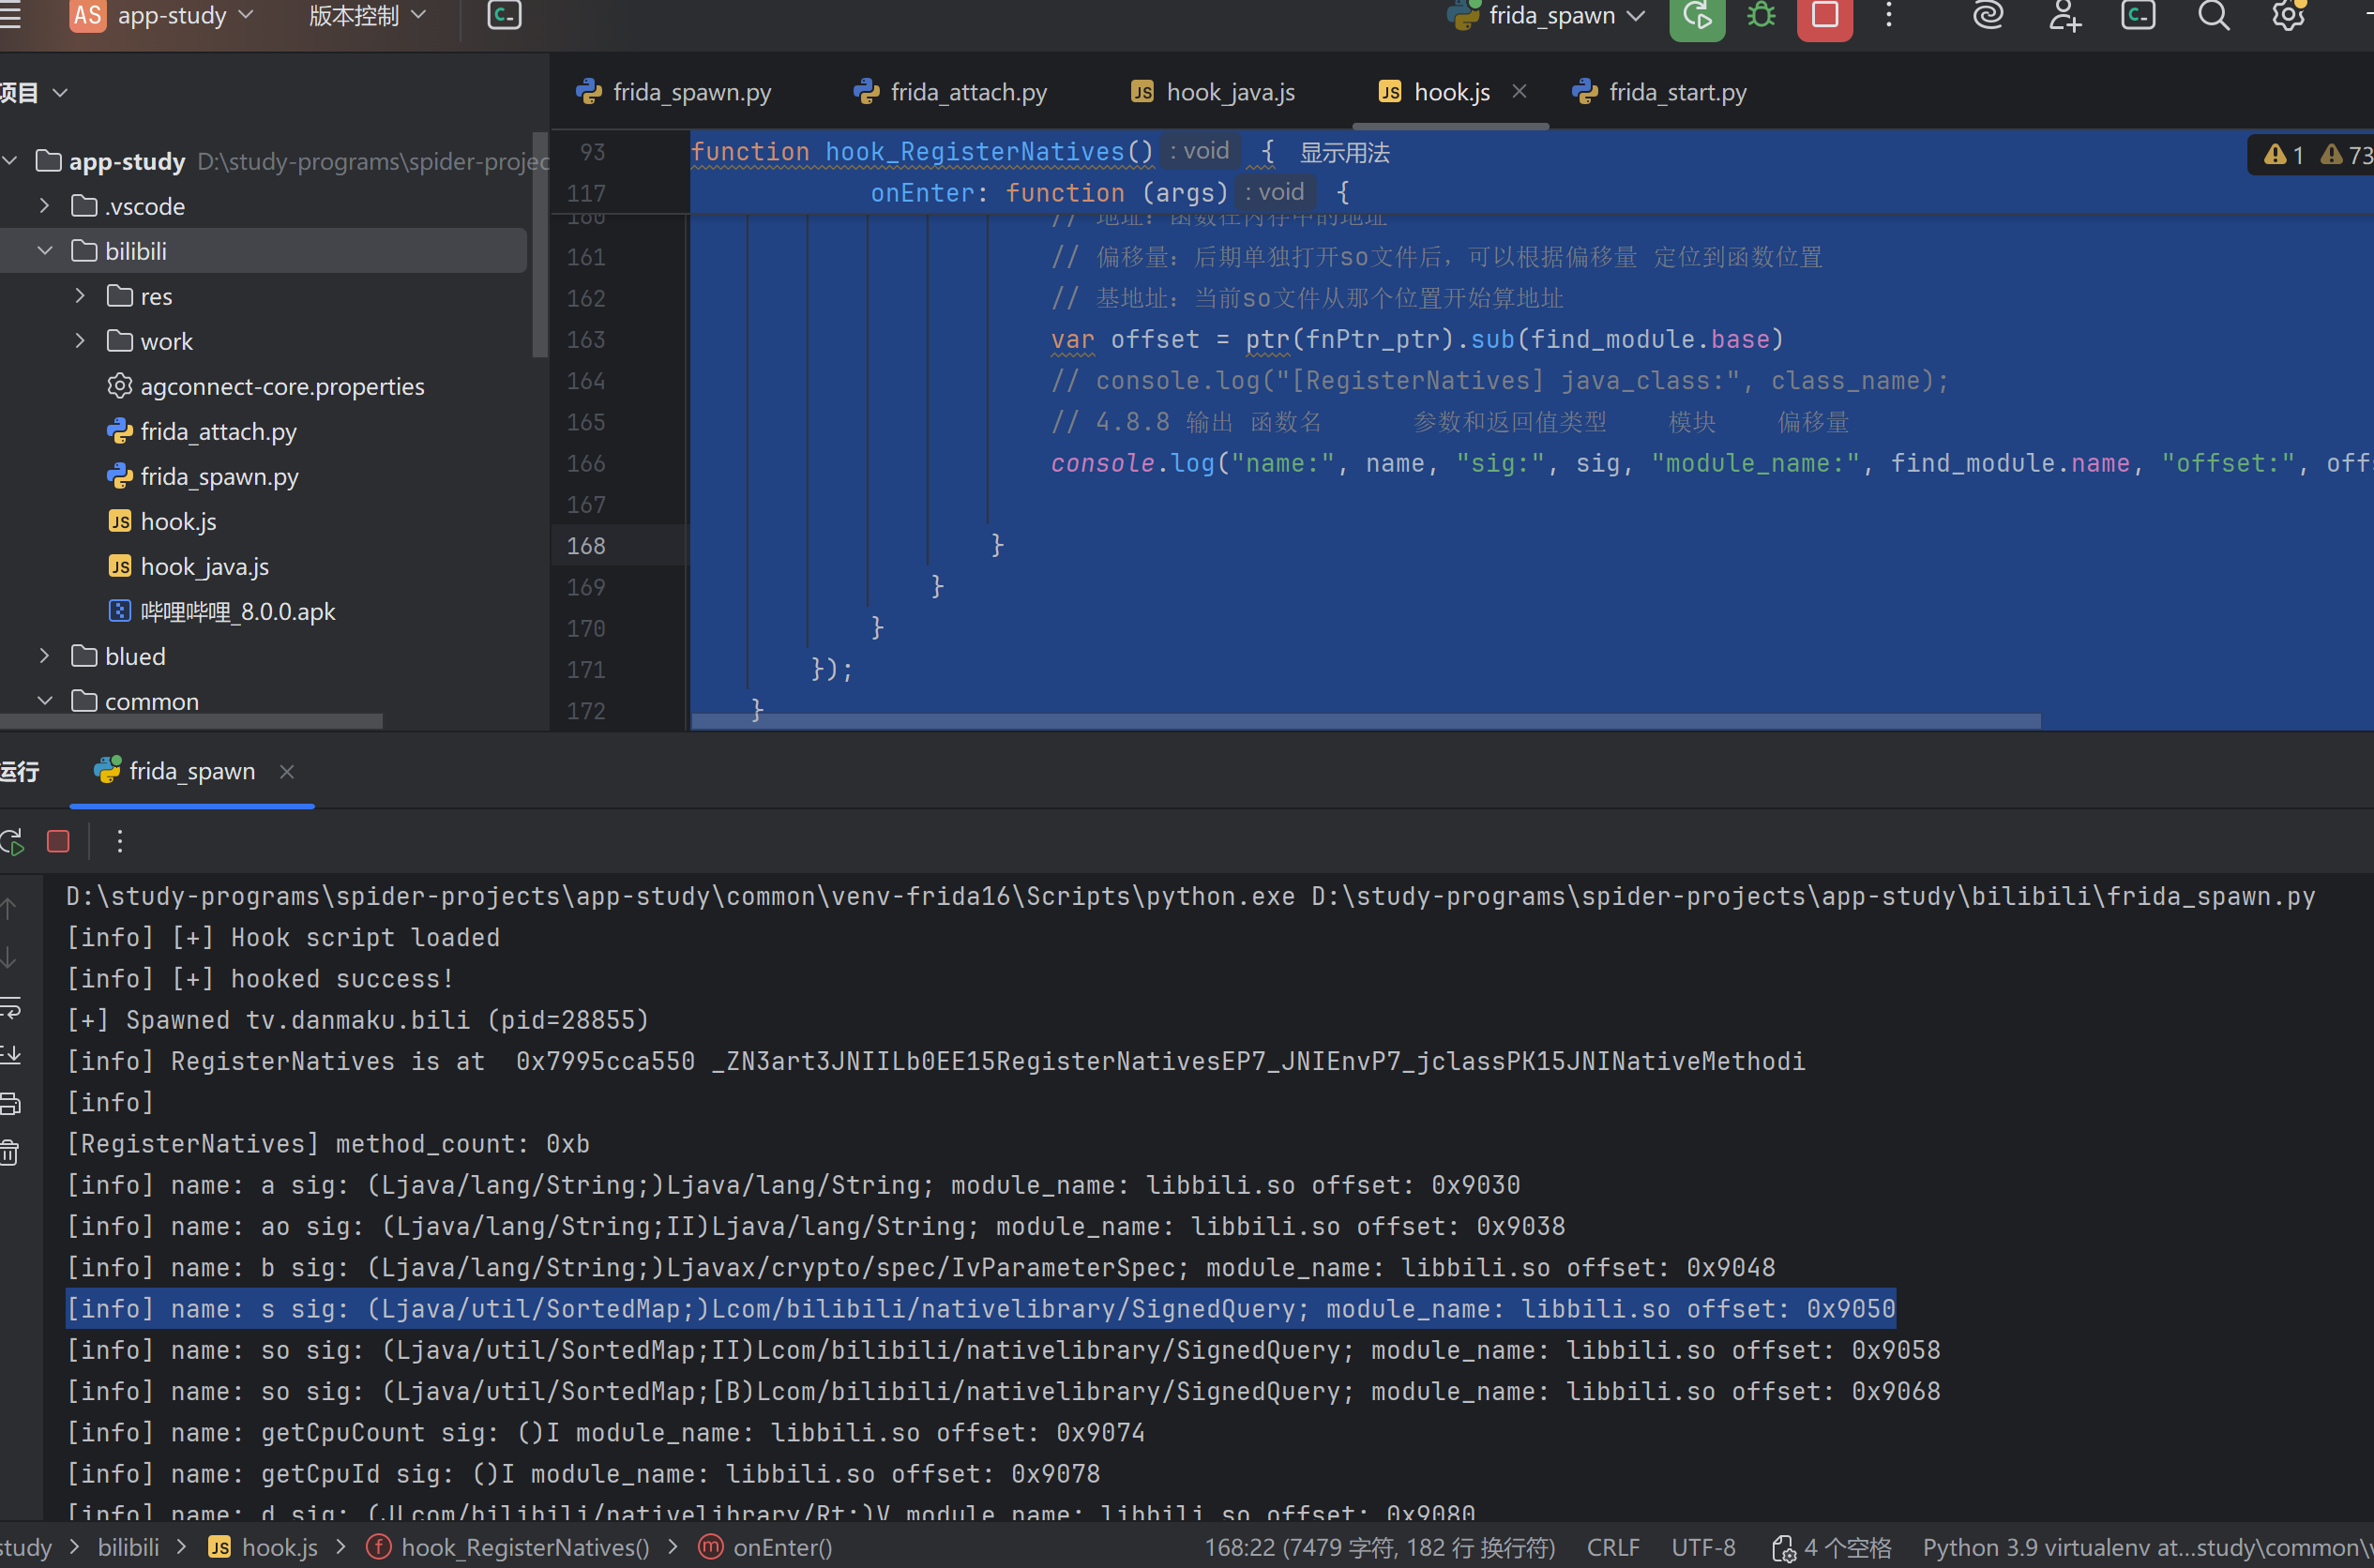Change line separator CRLF
This screenshot has height=1568, width=2374.
click(1612, 1548)
